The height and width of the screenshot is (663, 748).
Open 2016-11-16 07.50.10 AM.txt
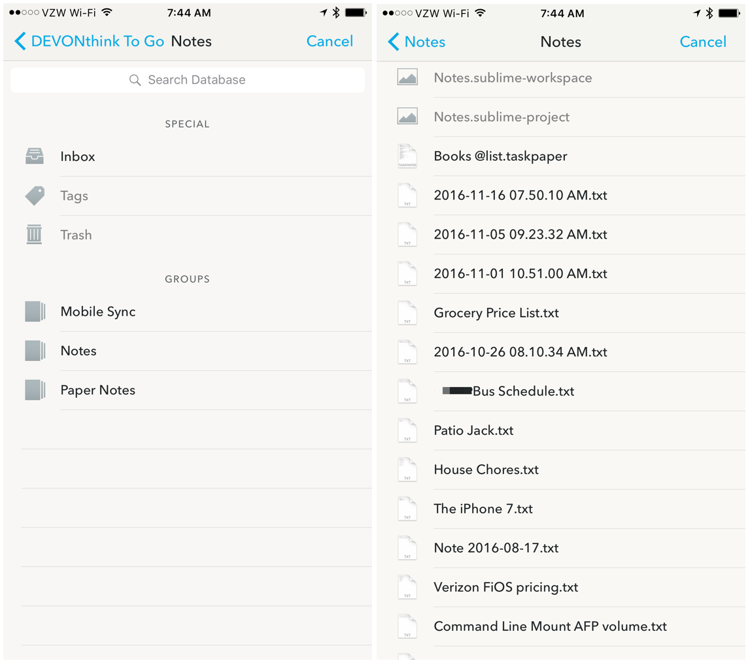[x=561, y=195]
